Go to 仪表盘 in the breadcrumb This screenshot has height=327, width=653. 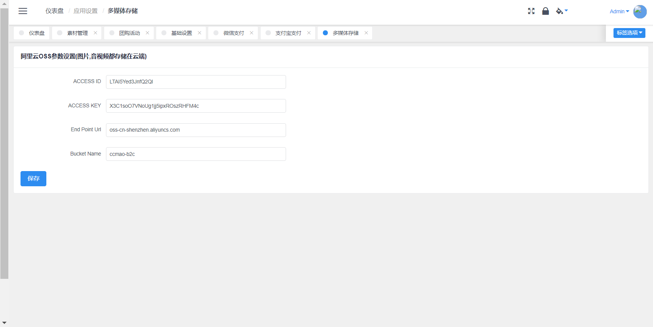tap(54, 11)
